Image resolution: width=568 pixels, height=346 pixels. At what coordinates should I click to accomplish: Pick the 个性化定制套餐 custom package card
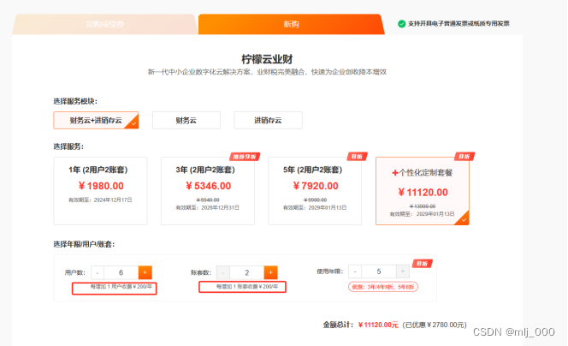[423, 191]
